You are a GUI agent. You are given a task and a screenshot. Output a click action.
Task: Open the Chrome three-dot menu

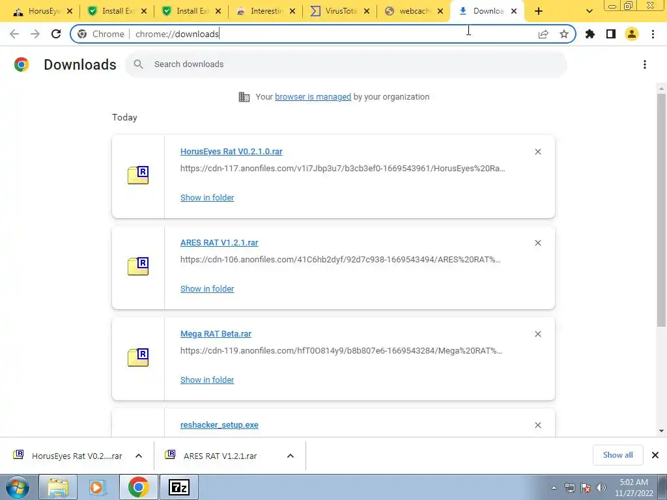coord(653,34)
